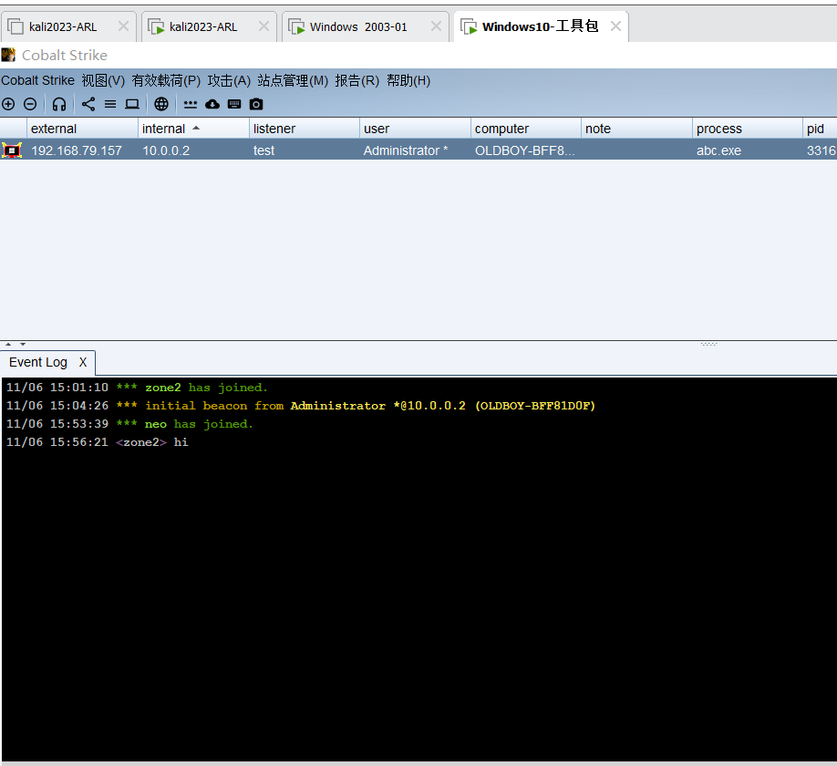This screenshot has height=766, width=837.
Task: Click process cell abc.exe
Action: click(x=718, y=150)
